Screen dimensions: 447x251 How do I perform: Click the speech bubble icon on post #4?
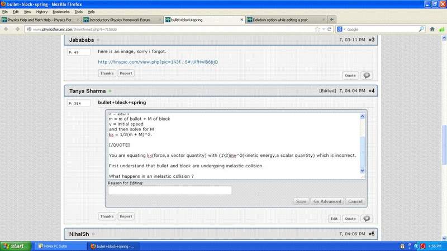(367, 219)
